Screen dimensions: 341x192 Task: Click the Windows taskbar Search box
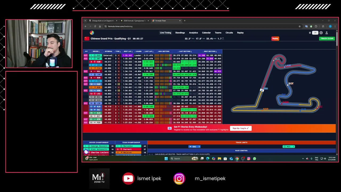coord(184,159)
